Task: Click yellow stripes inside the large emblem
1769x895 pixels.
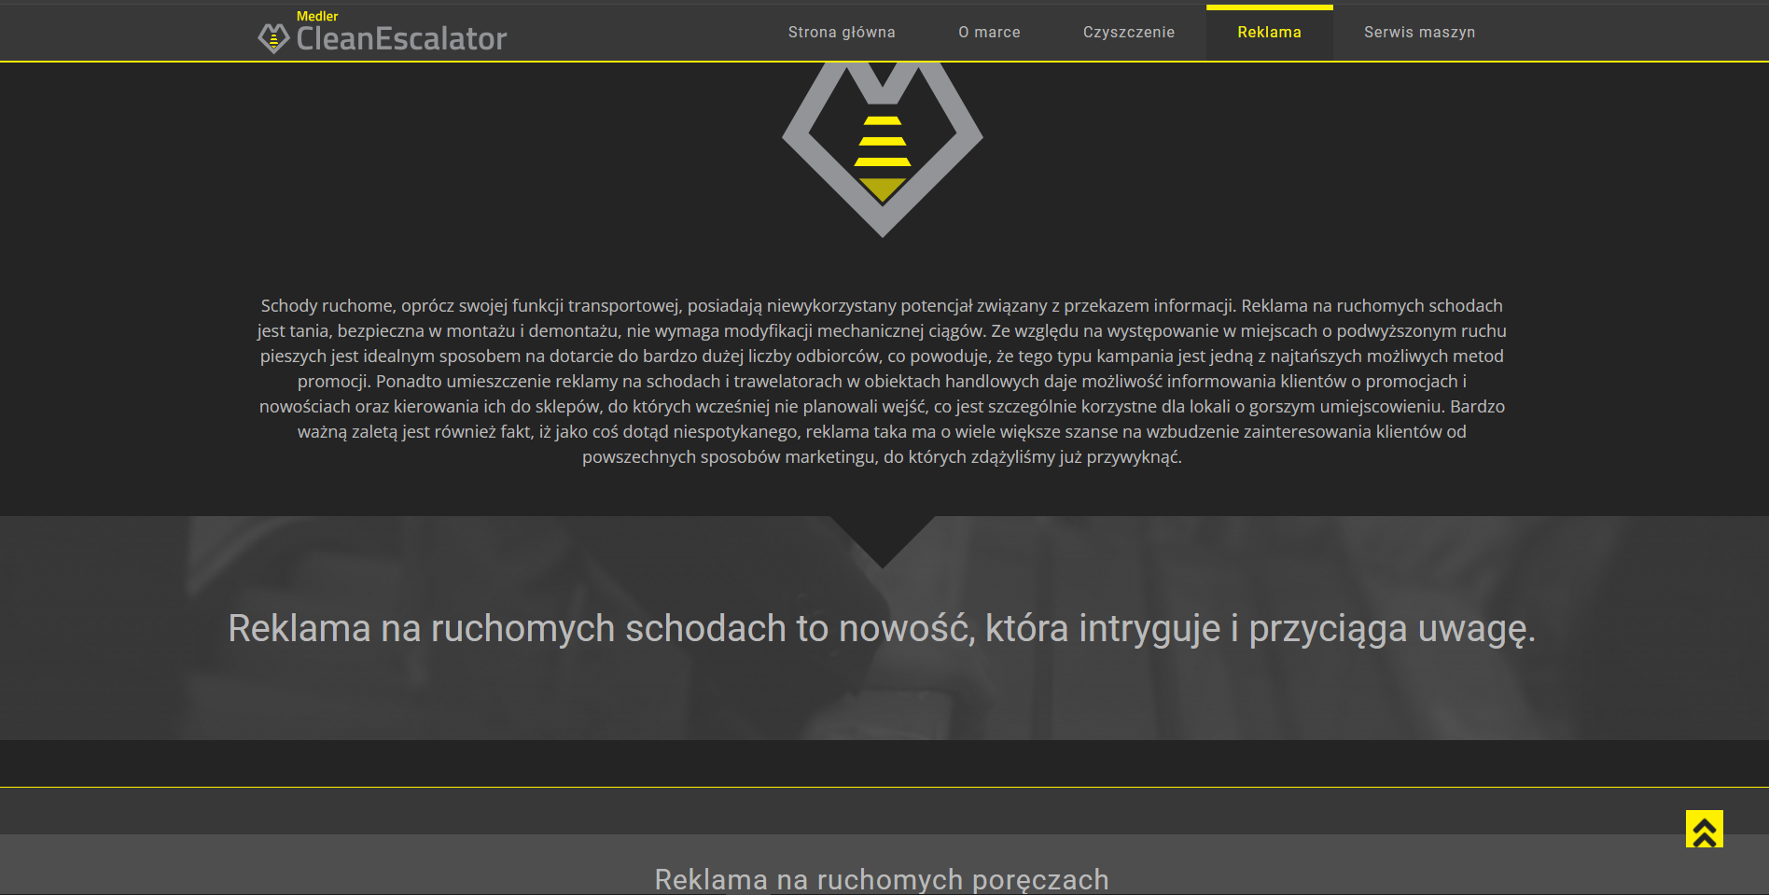Action: (x=883, y=142)
